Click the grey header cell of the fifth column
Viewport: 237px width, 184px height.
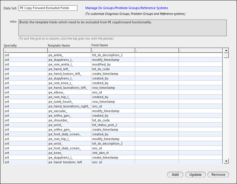point(201,50)
